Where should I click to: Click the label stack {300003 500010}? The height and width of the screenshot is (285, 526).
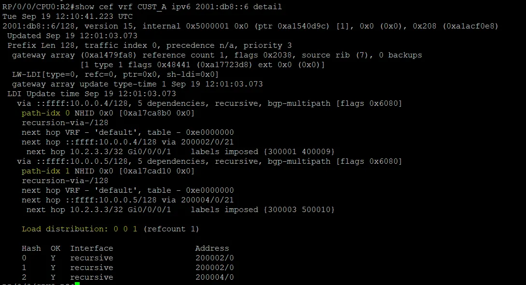click(x=299, y=210)
